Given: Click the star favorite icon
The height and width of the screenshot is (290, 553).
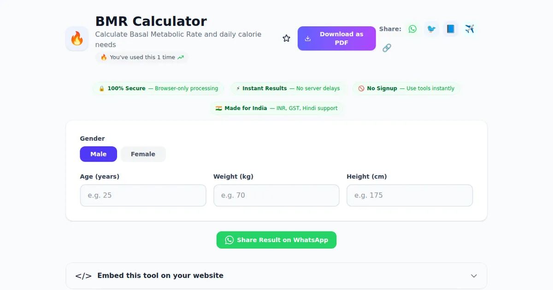Looking at the screenshot, I should pyautogui.click(x=286, y=38).
